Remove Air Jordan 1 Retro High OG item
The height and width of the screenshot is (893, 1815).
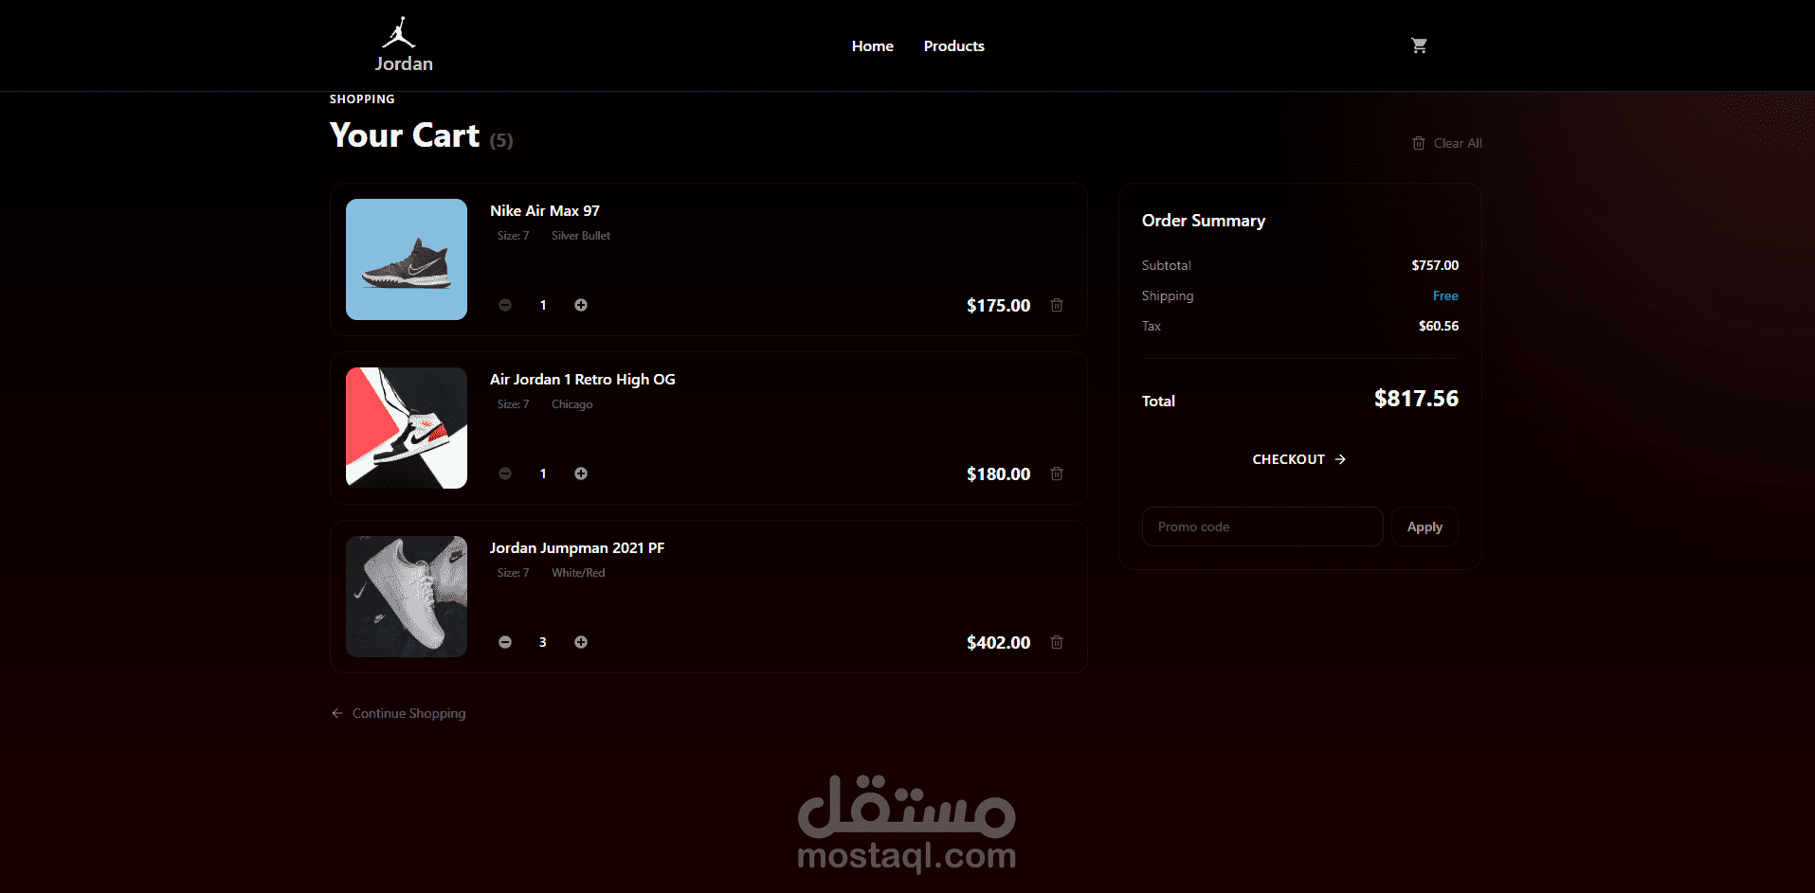1057,473
